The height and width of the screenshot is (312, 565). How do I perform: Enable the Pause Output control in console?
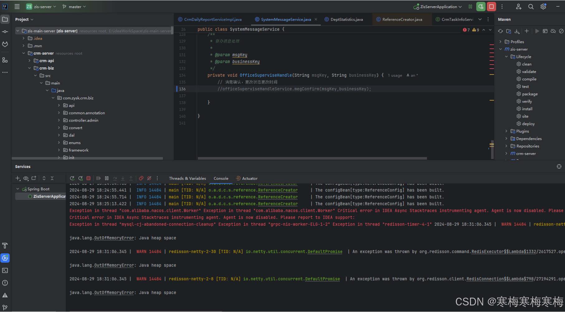pyautogui.click(x=107, y=178)
